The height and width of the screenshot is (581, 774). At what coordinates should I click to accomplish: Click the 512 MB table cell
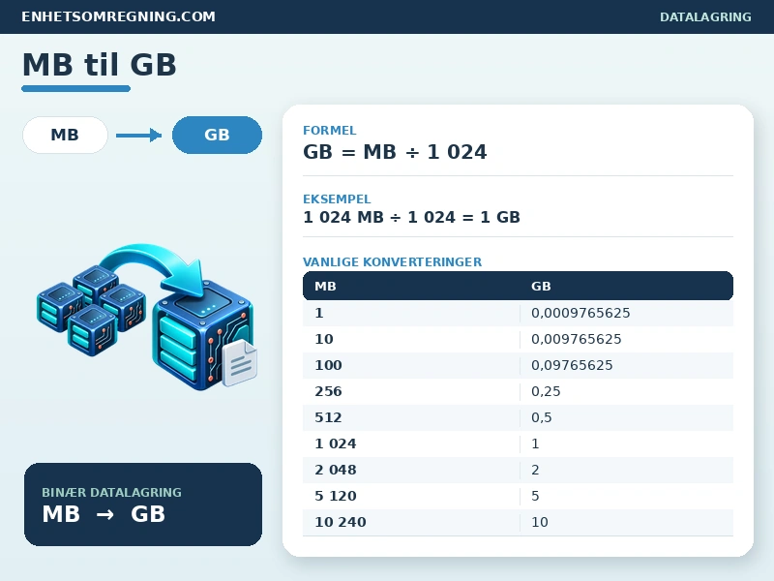pos(328,417)
